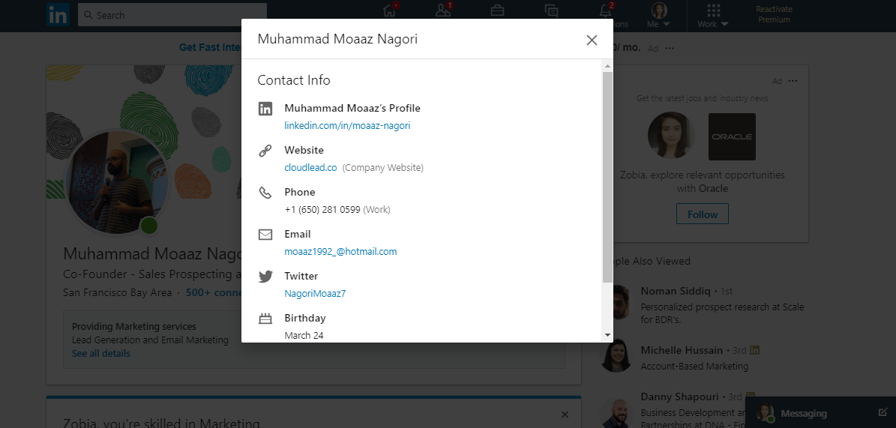Open the top banner ad's three-dot menu

[x=669, y=49]
